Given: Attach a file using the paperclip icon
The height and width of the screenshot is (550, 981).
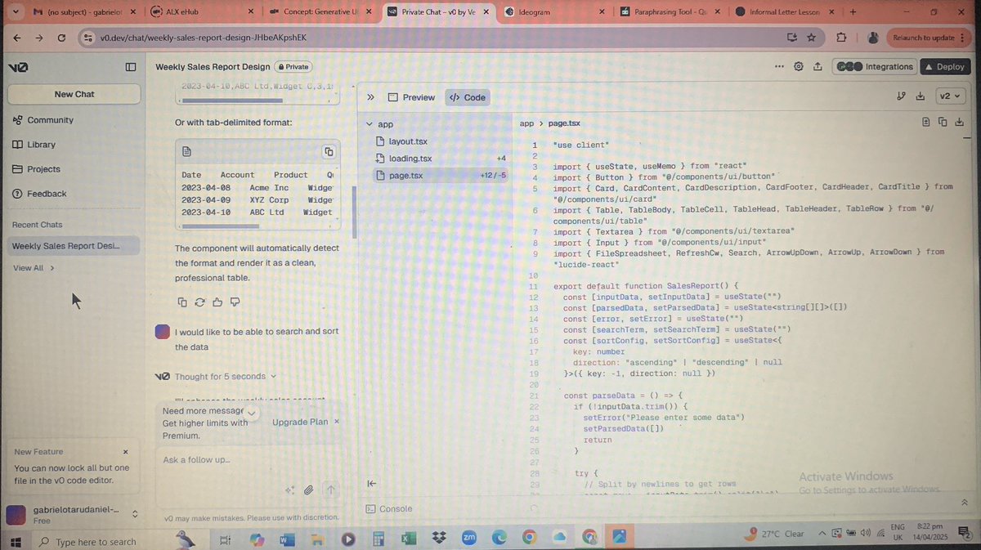Looking at the screenshot, I should (308, 490).
